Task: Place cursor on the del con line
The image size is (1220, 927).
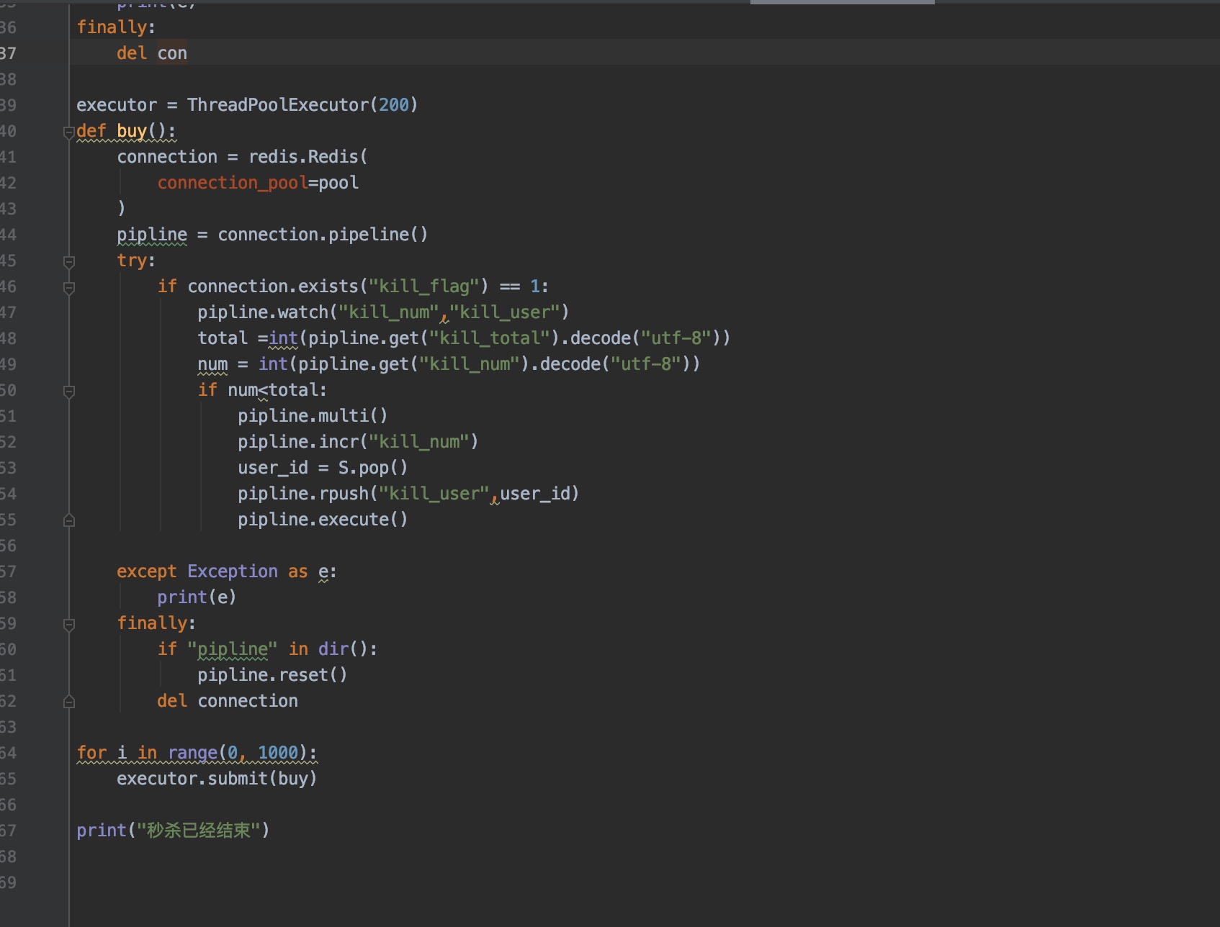Action: point(152,53)
